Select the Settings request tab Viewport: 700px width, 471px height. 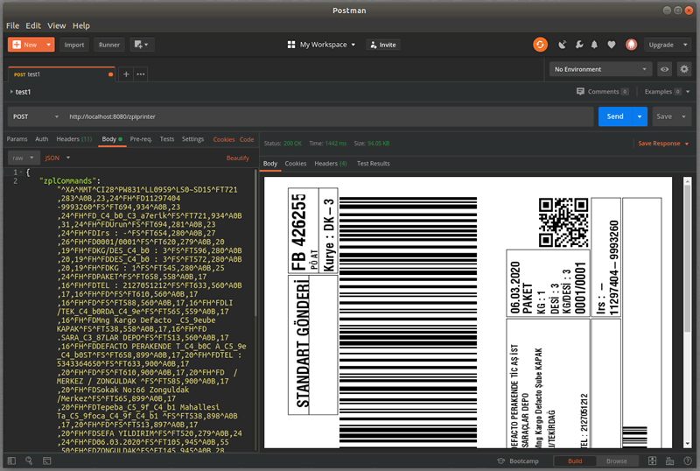192,139
